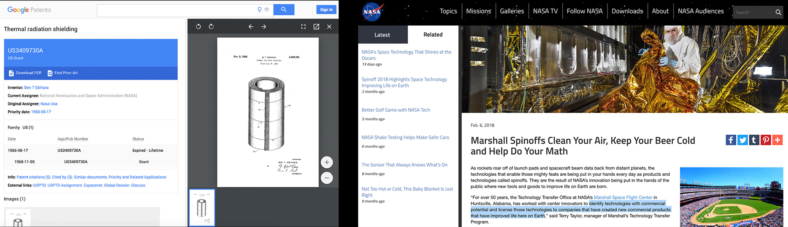This screenshot has height=227, width=788.
Task: Open Nasa Usa original assignee link
Action: click(49, 104)
